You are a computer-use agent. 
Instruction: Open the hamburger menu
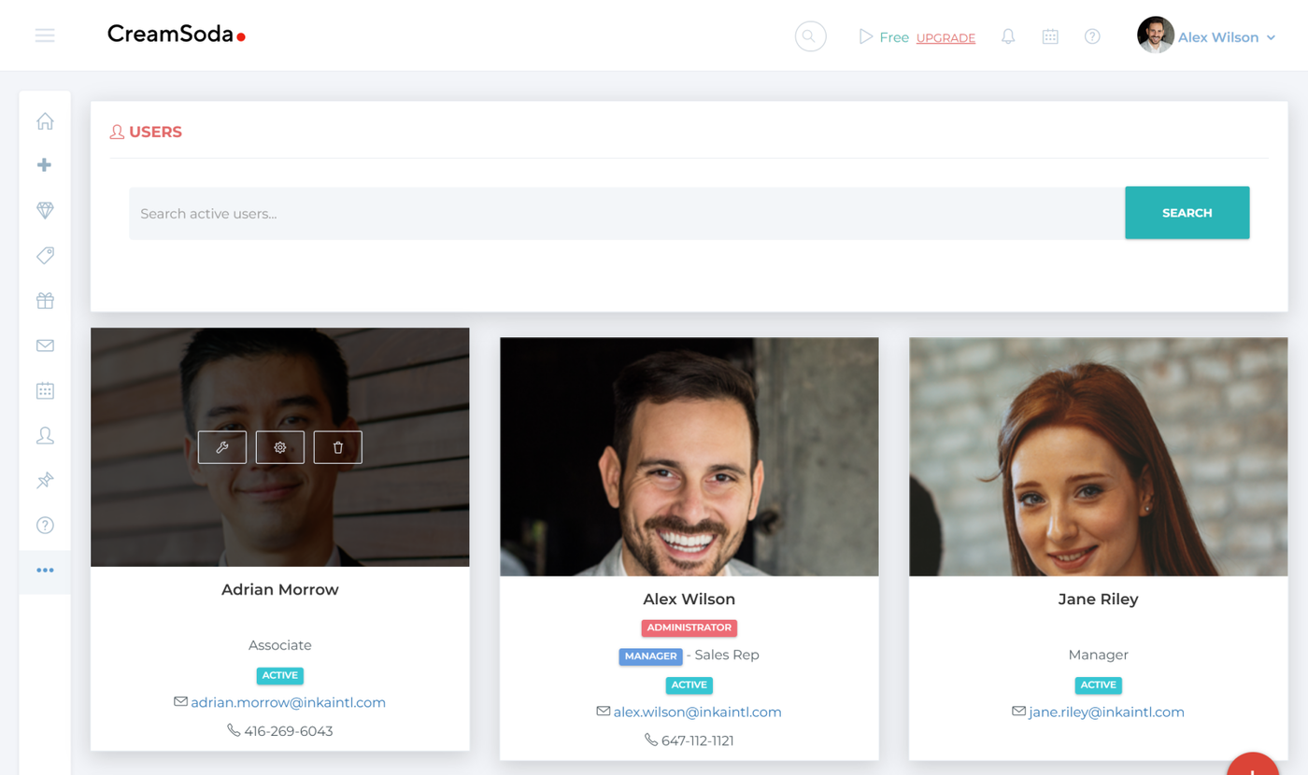pyautogui.click(x=45, y=35)
